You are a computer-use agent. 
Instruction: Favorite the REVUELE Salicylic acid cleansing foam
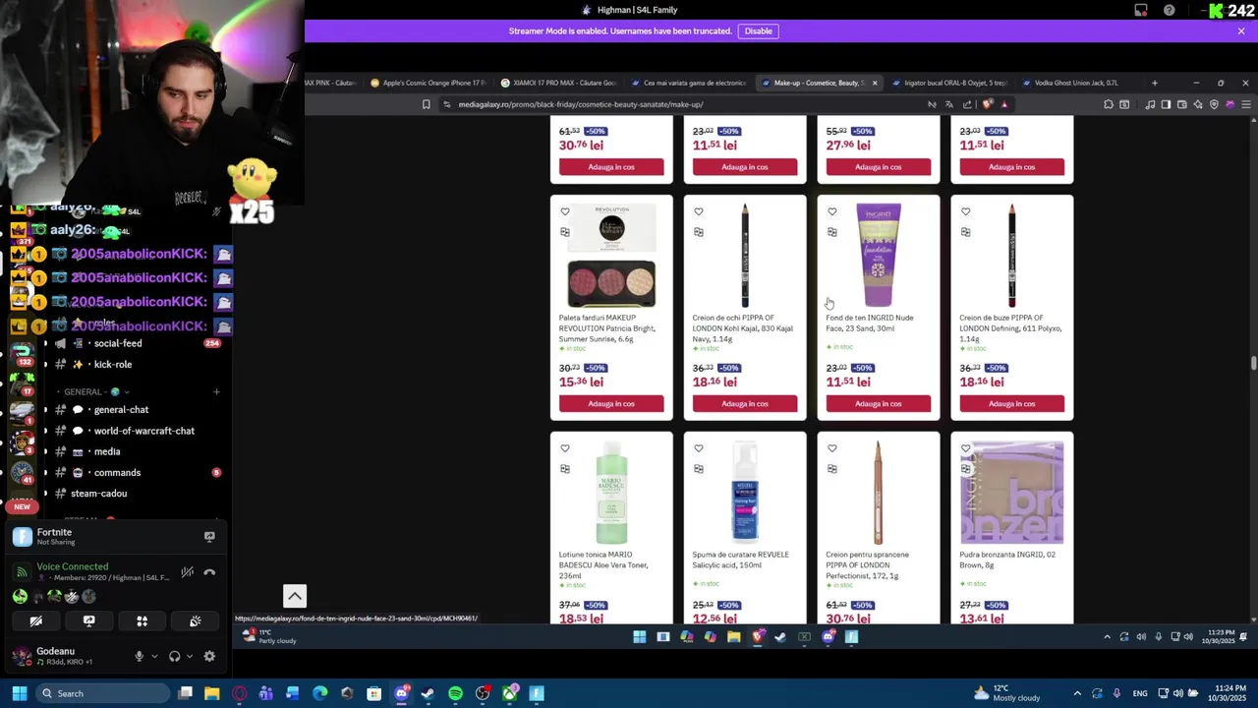point(699,448)
